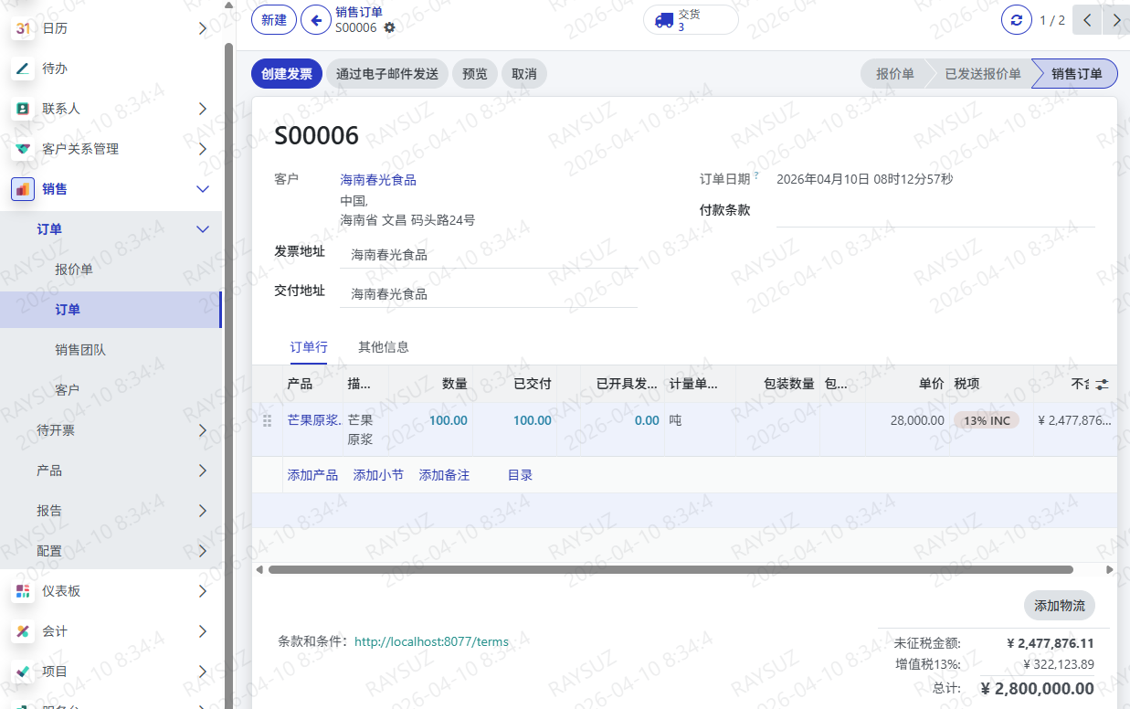Open the Project (项目) app icon
Image resolution: width=1130 pixels, height=709 pixels.
coord(23,672)
